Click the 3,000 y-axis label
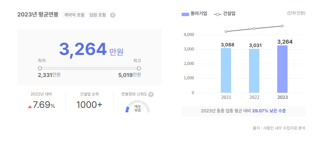Screen dimensions: 325x146 tap(189, 49)
